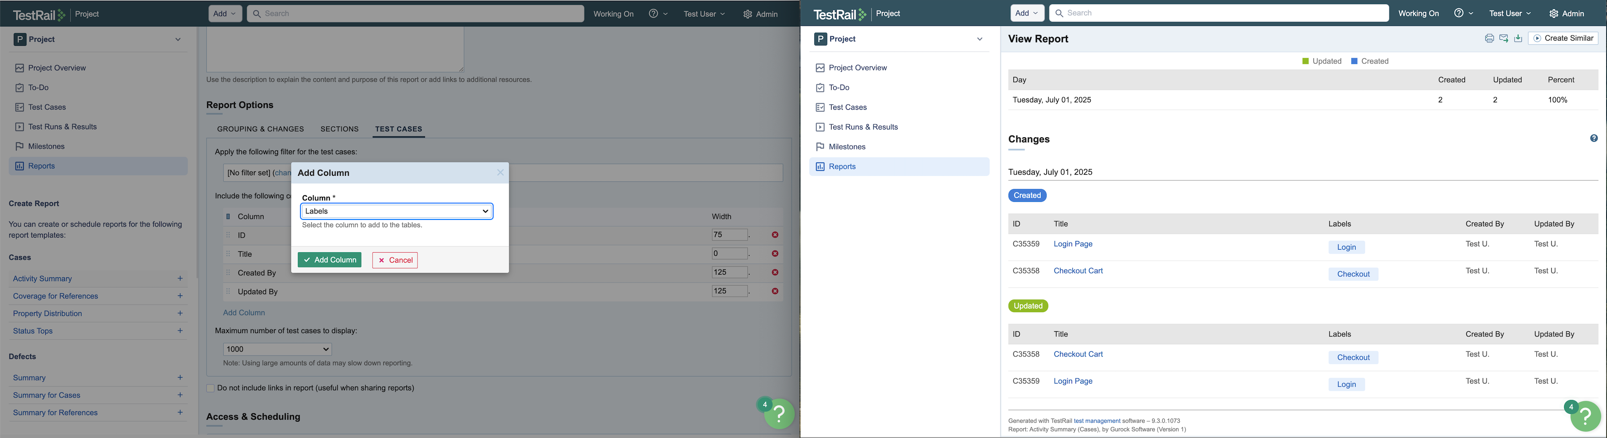Click the download report icon
The width and height of the screenshot is (1607, 438).
[1518, 39]
